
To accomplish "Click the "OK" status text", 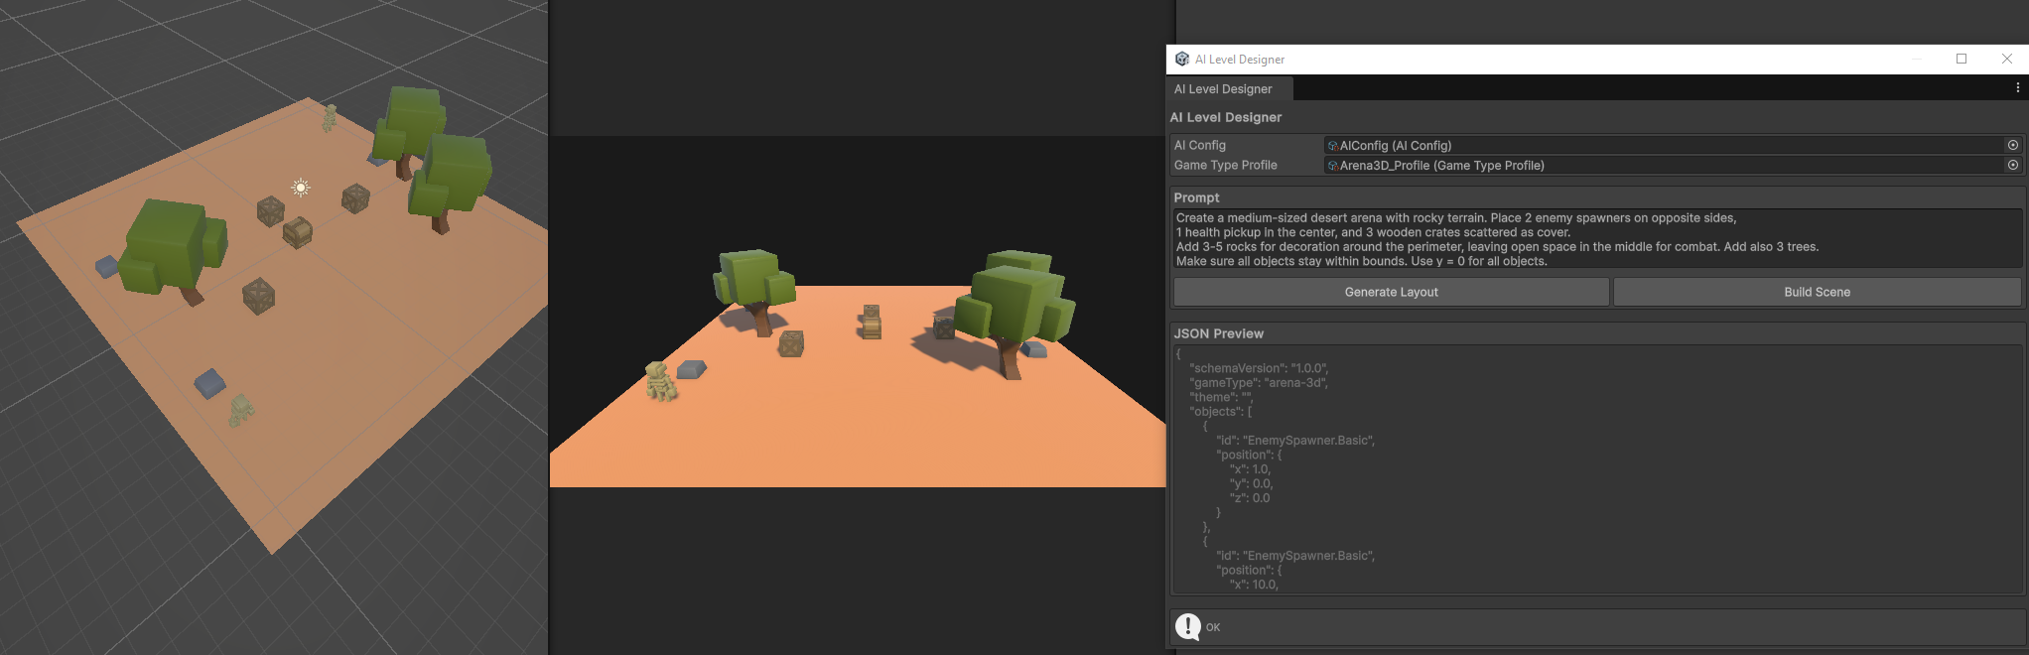I will coord(1213,627).
